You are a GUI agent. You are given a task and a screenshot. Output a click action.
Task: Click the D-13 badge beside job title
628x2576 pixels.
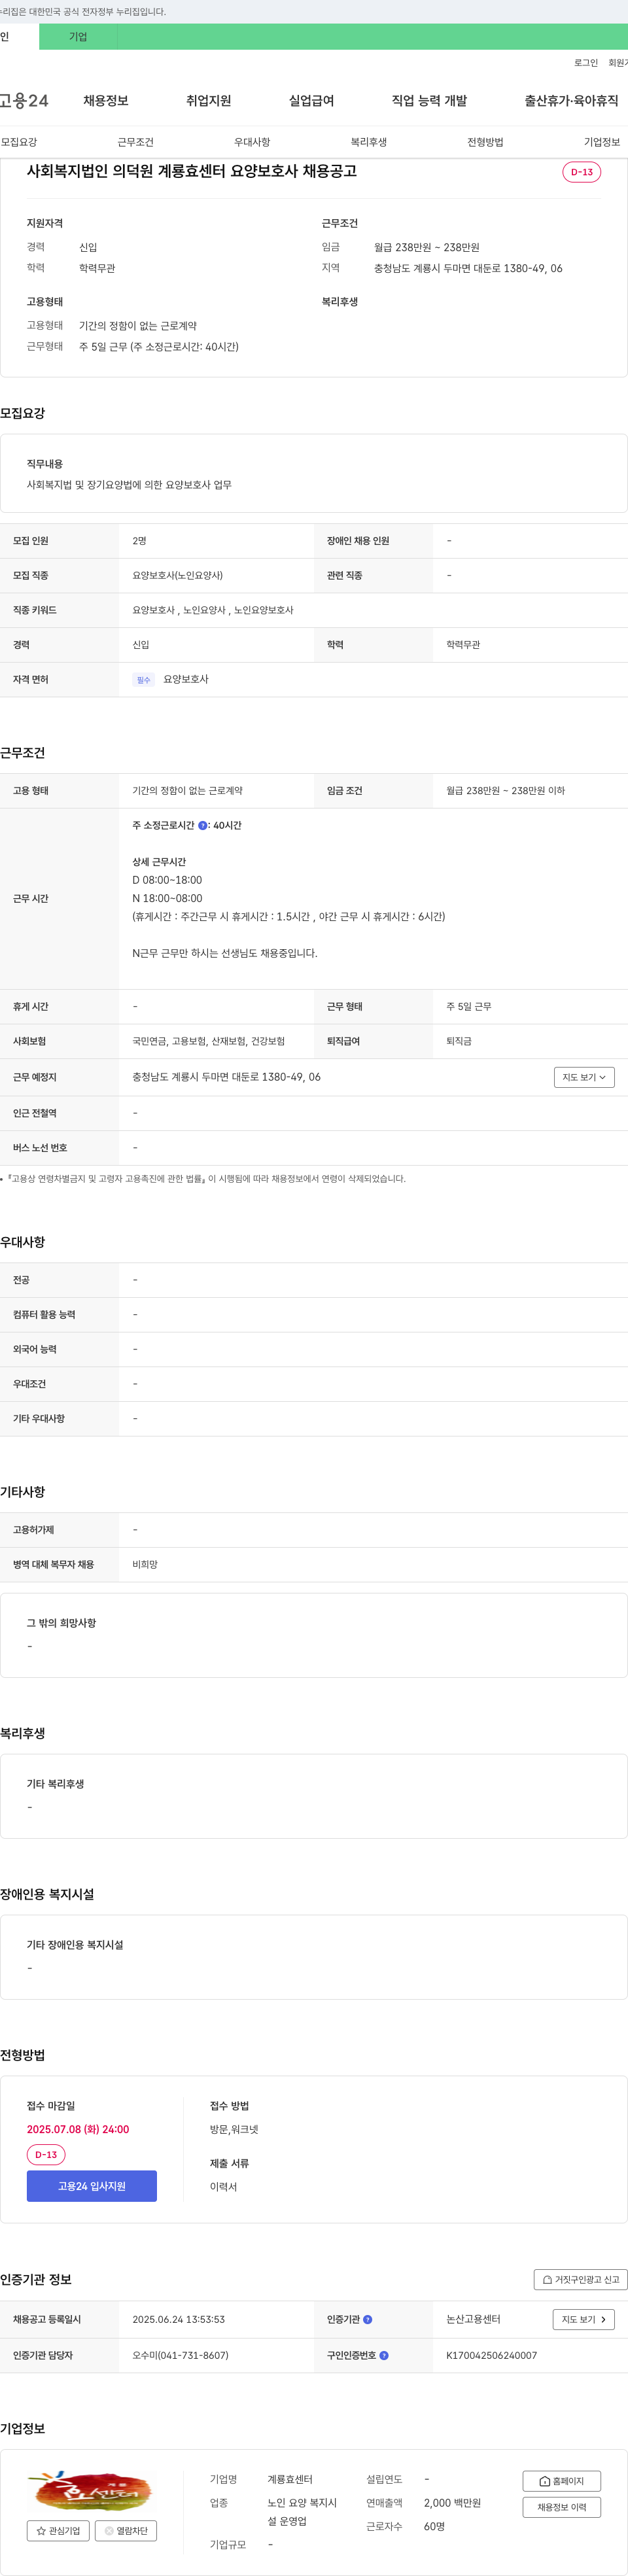(x=581, y=172)
